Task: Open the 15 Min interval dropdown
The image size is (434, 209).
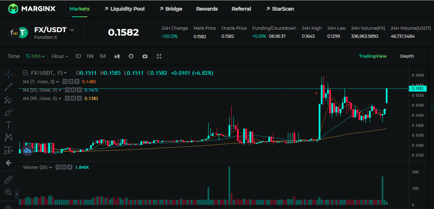Action: (x=35, y=56)
